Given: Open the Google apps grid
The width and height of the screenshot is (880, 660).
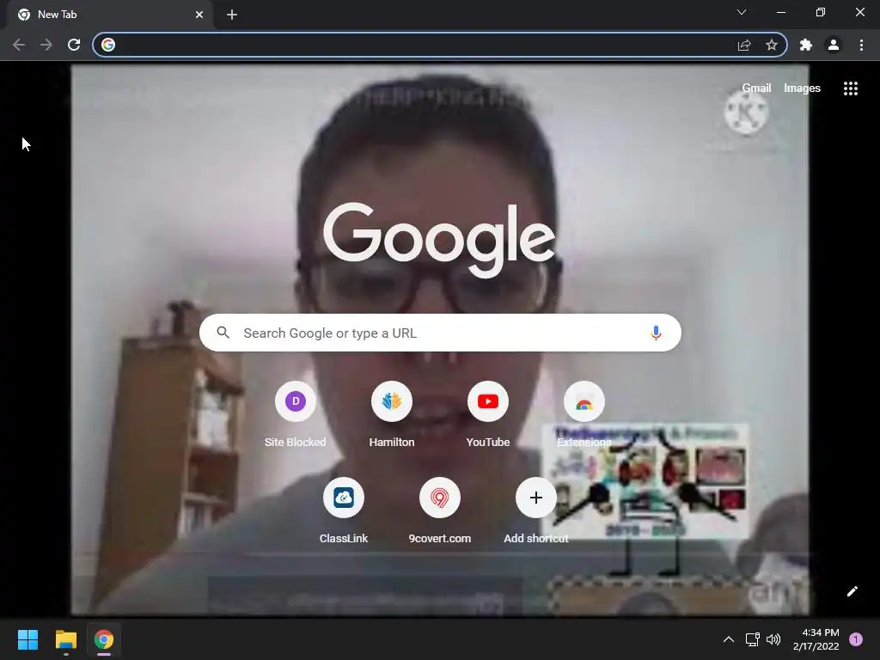Looking at the screenshot, I should pos(851,89).
